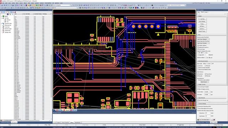Open the SketchRoute tab in message window
This screenshot has height=128, width=228.
pos(78,123)
